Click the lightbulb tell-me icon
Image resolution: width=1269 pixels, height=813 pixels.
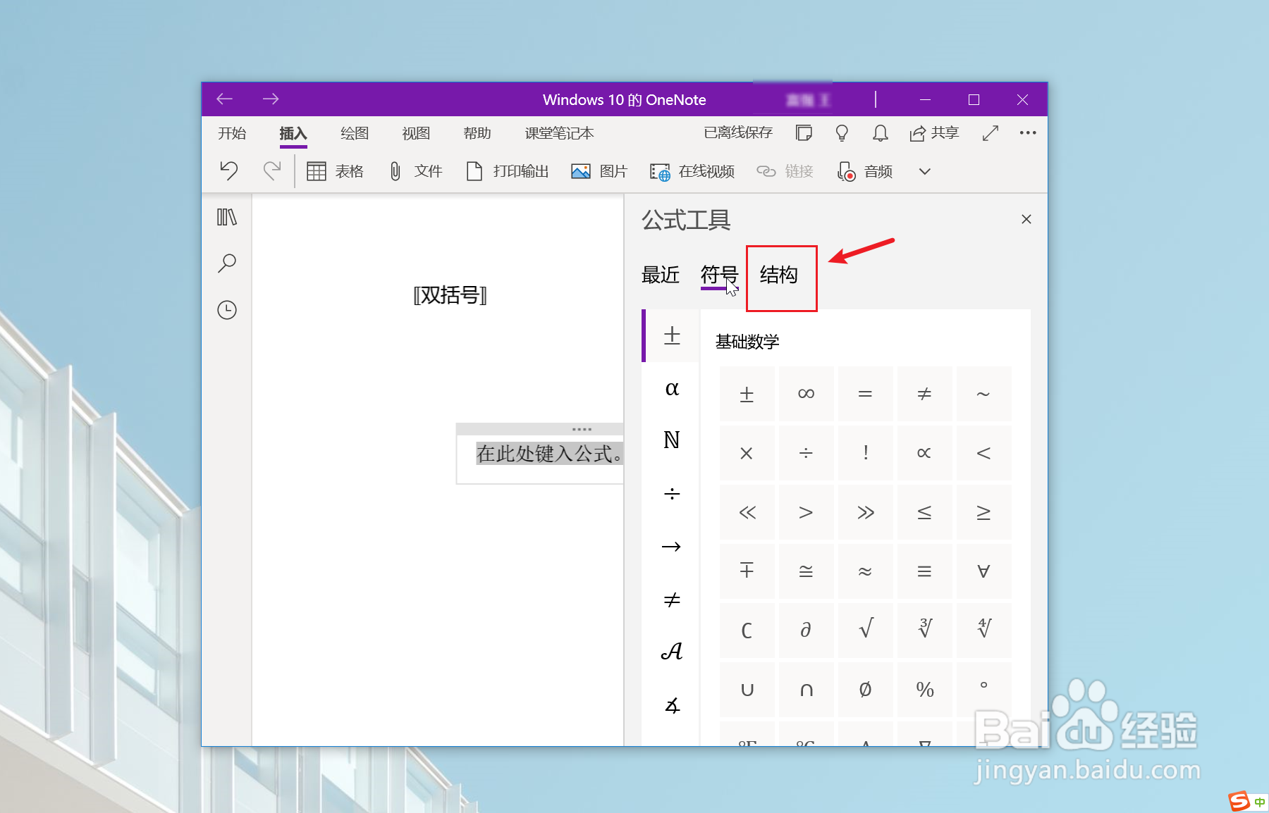coord(842,132)
